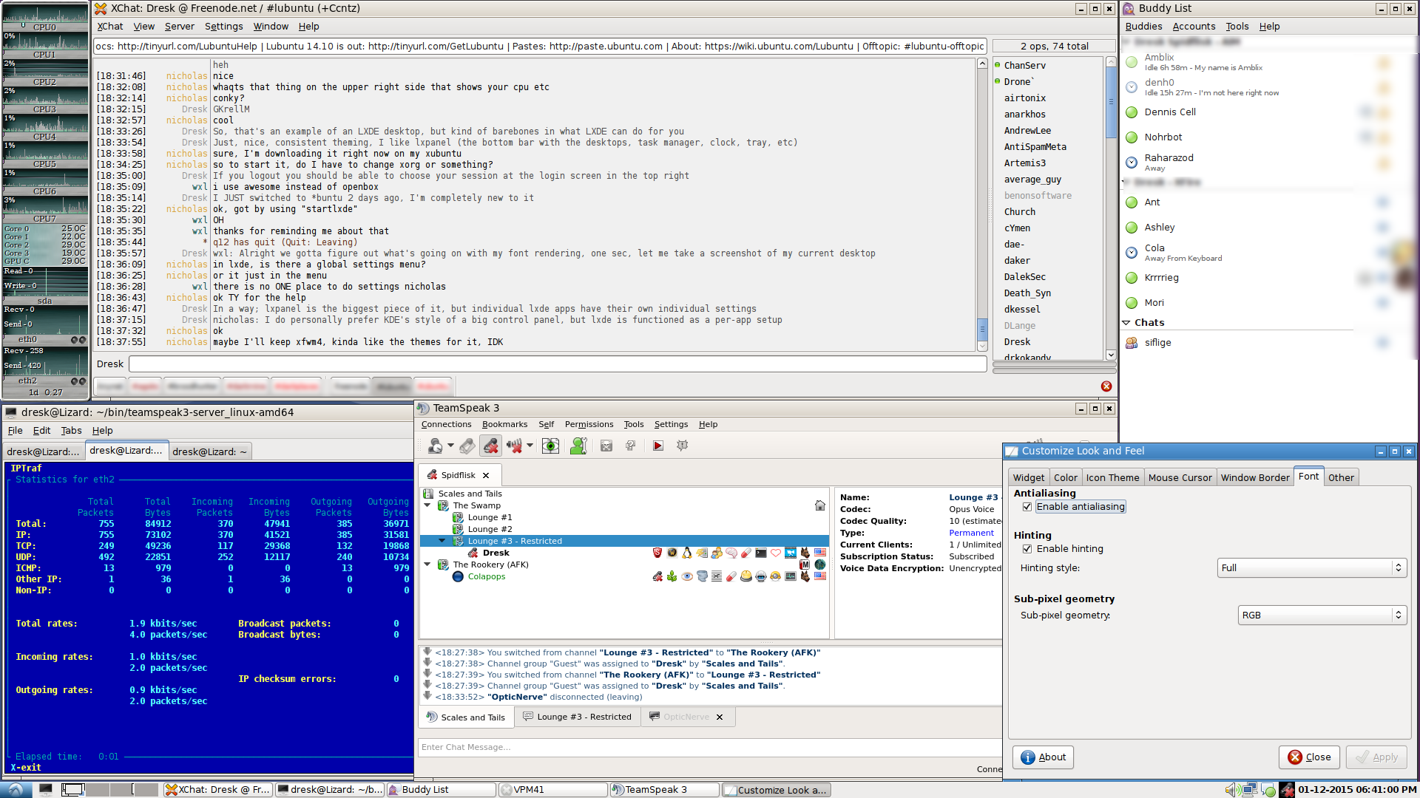1420x798 pixels.
Task: Click the Dennis Cell green status icon
Action: tap(1132, 112)
